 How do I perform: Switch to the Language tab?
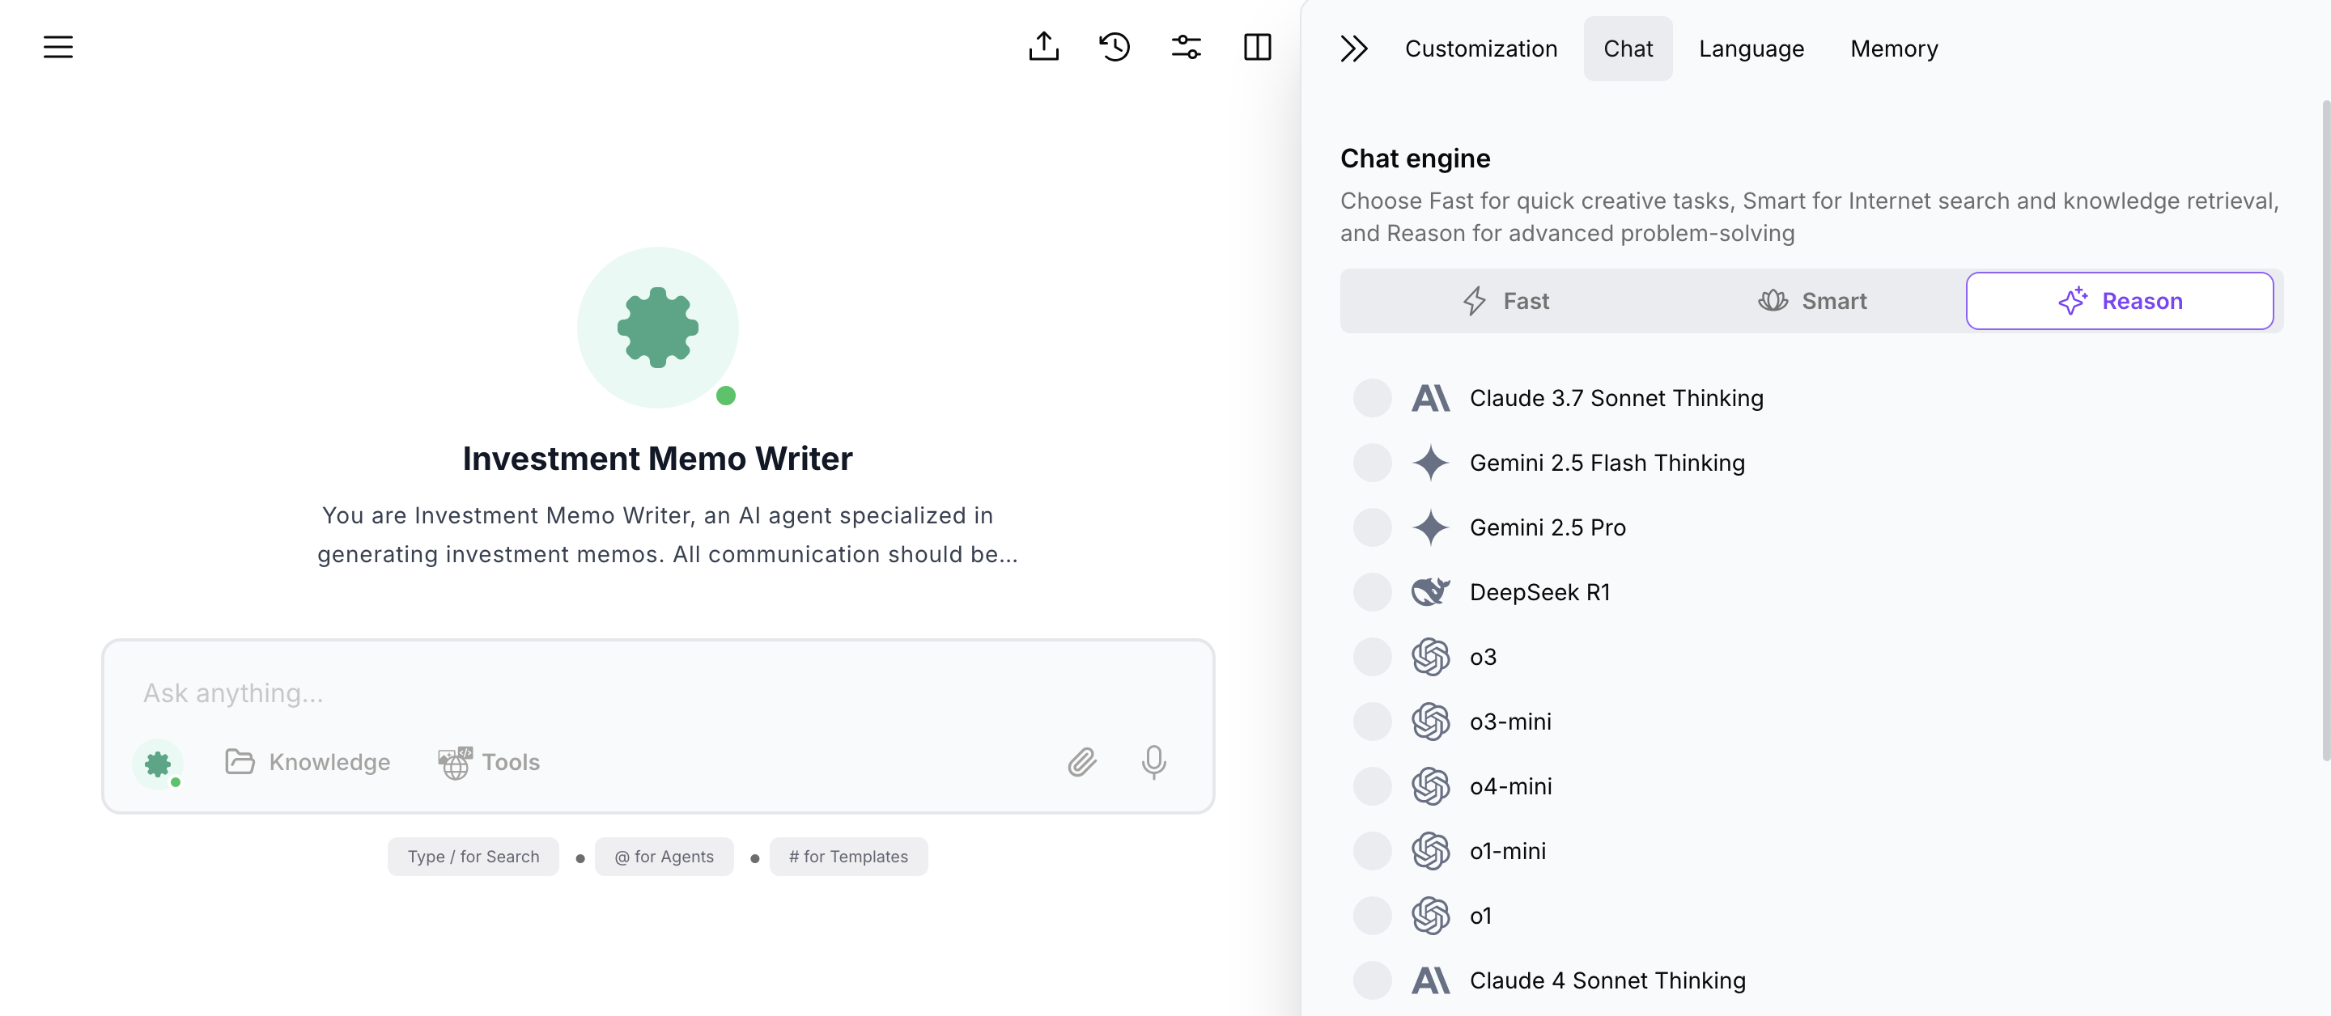click(1751, 49)
